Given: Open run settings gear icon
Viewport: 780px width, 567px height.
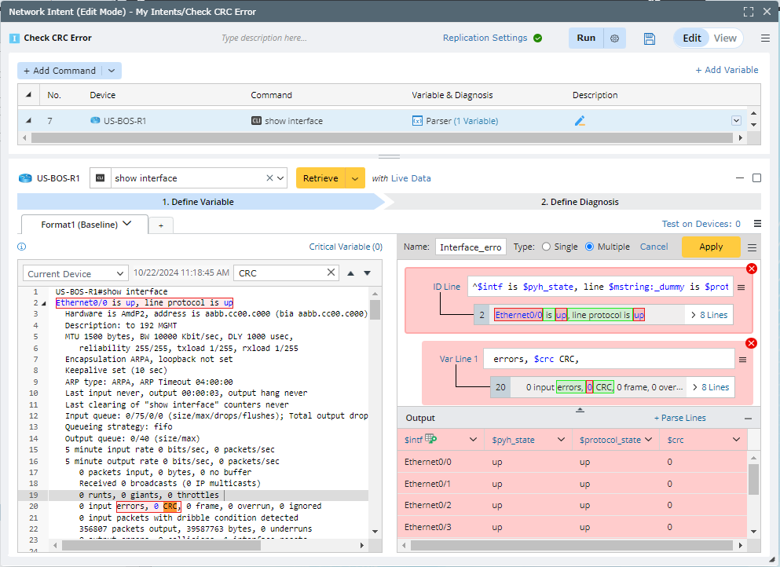Looking at the screenshot, I should 615,38.
